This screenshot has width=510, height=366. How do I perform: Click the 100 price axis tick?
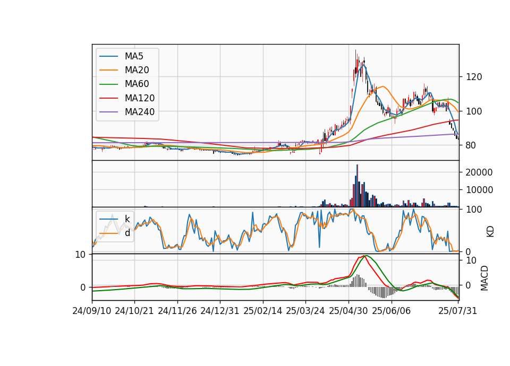[474, 111]
